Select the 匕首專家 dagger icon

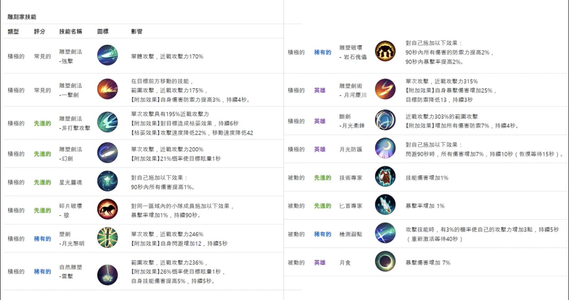pyautogui.click(x=385, y=205)
